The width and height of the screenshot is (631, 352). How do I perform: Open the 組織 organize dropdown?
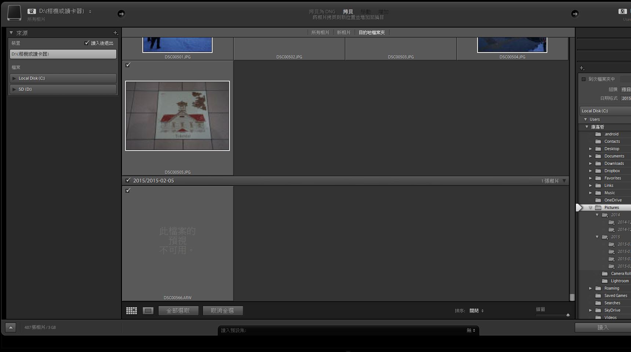(x=626, y=89)
